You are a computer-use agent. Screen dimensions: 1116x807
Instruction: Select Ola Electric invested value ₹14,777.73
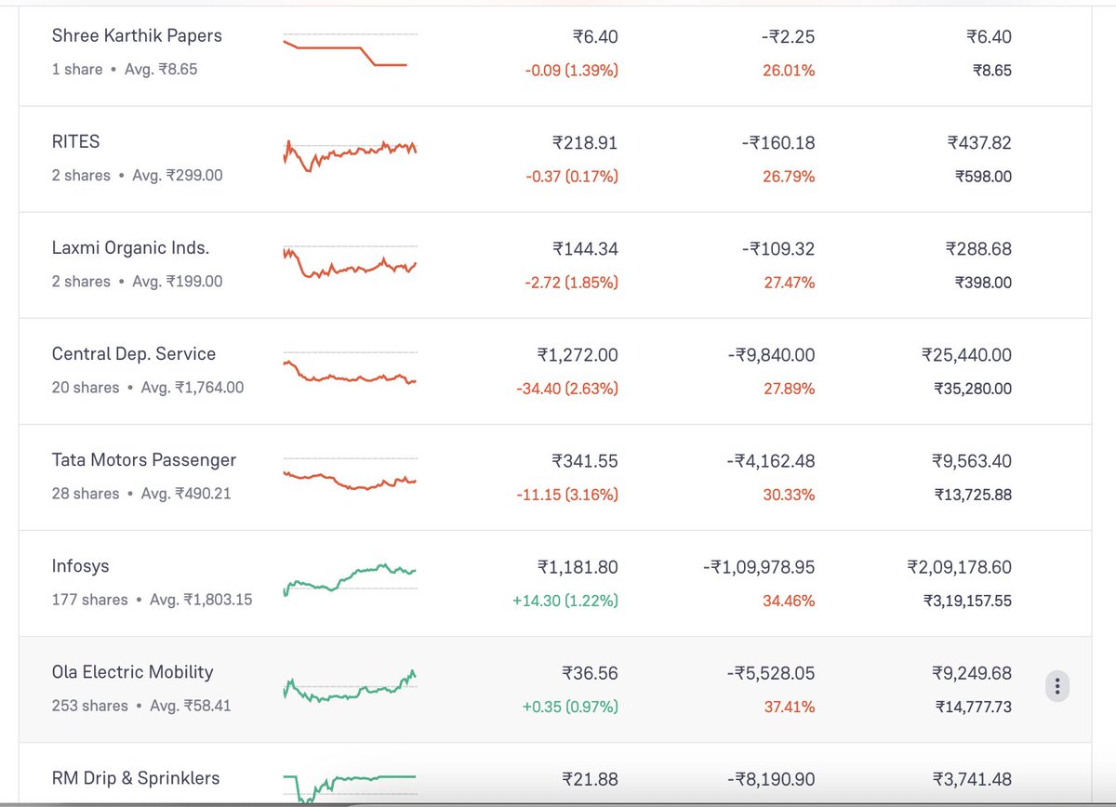[x=974, y=707]
